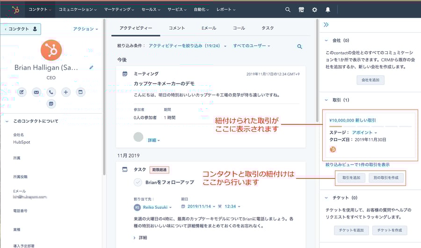The image size is (421, 248).
Task: Open the レポート navigation menu
Action: point(226,9)
